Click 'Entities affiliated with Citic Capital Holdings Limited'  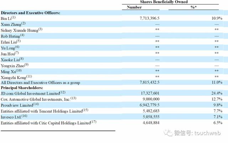tap(46, 123)
